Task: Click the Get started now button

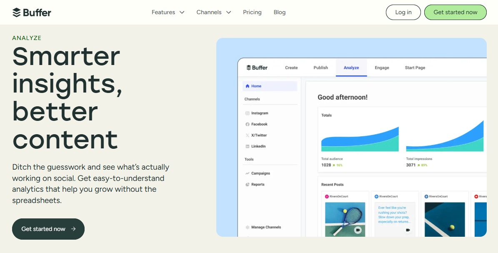Action: [455, 12]
